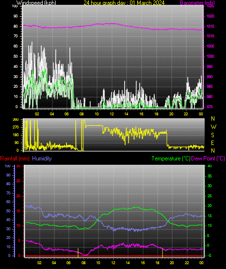Viewport: 226px width, 269px height.
Task: Click the green "40" temperature axis value
Action: coord(210,166)
